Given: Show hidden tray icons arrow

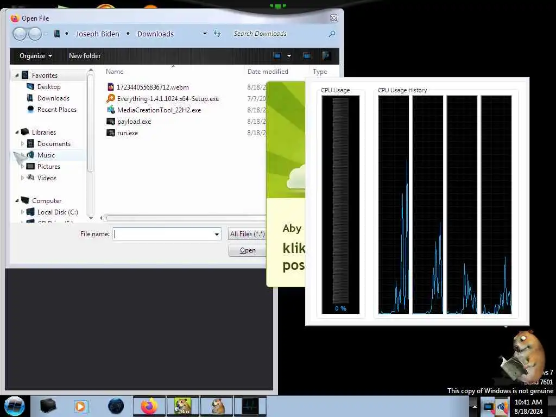Looking at the screenshot, I should (475, 406).
